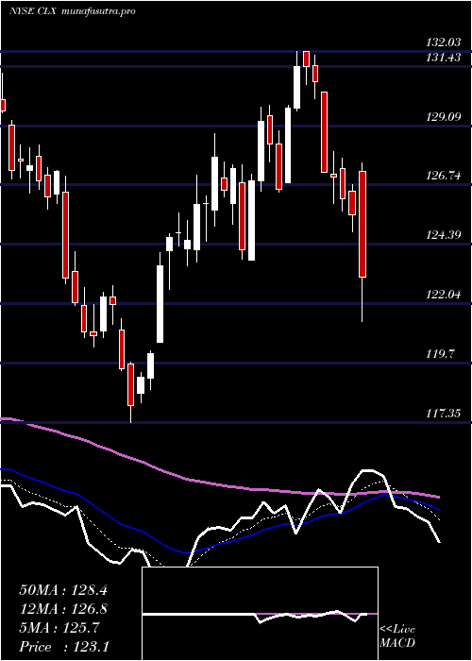Click inside the MACD inset panel
The width and height of the screenshot is (472, 661).
[x=260, y=614]
